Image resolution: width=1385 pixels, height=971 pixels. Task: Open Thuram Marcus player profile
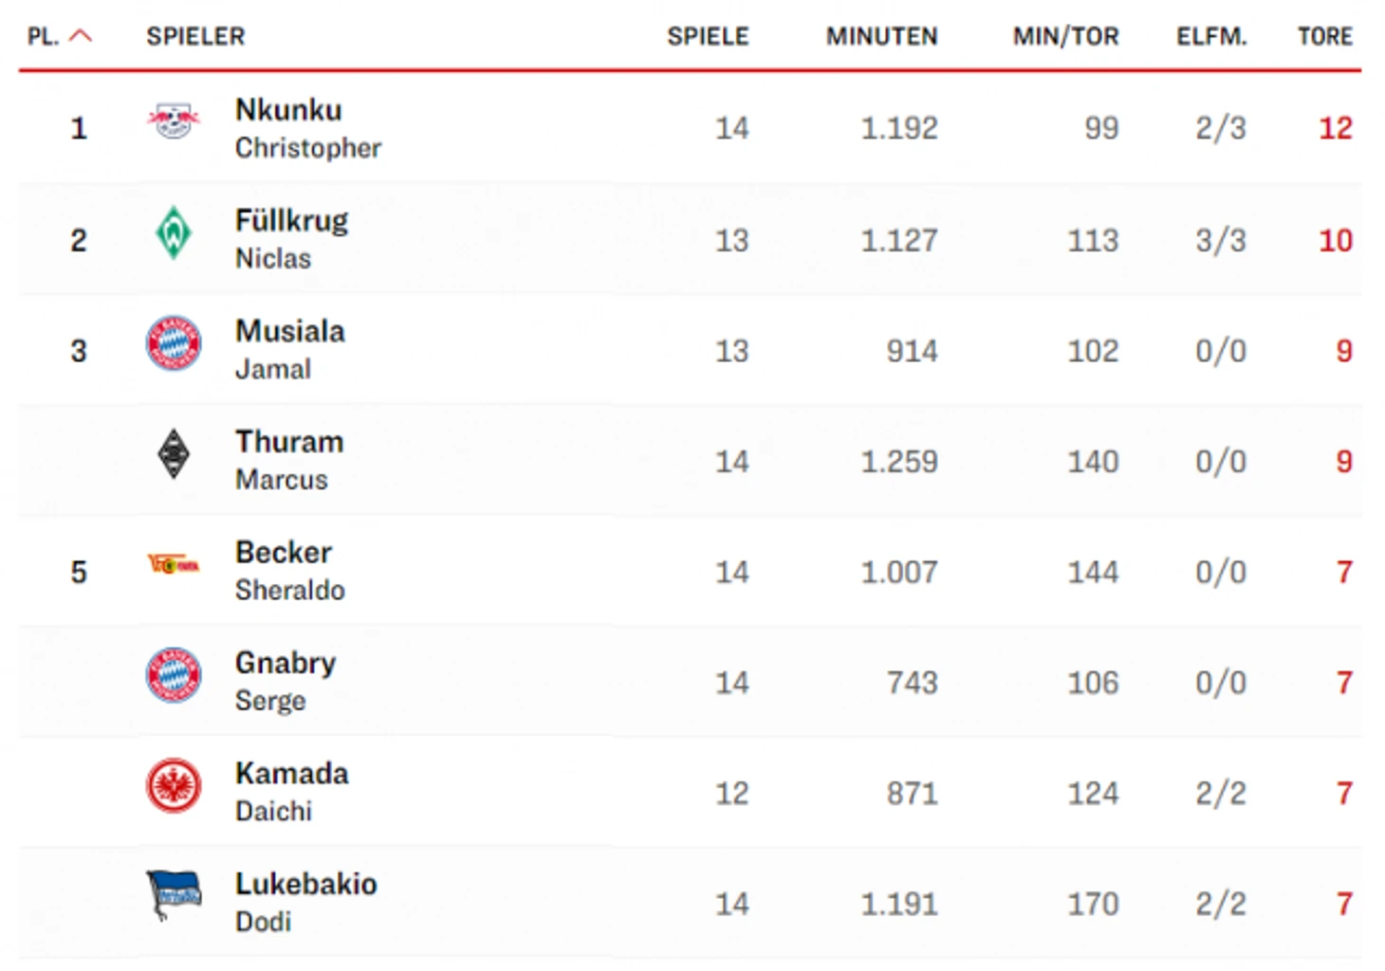coord(289,460)
